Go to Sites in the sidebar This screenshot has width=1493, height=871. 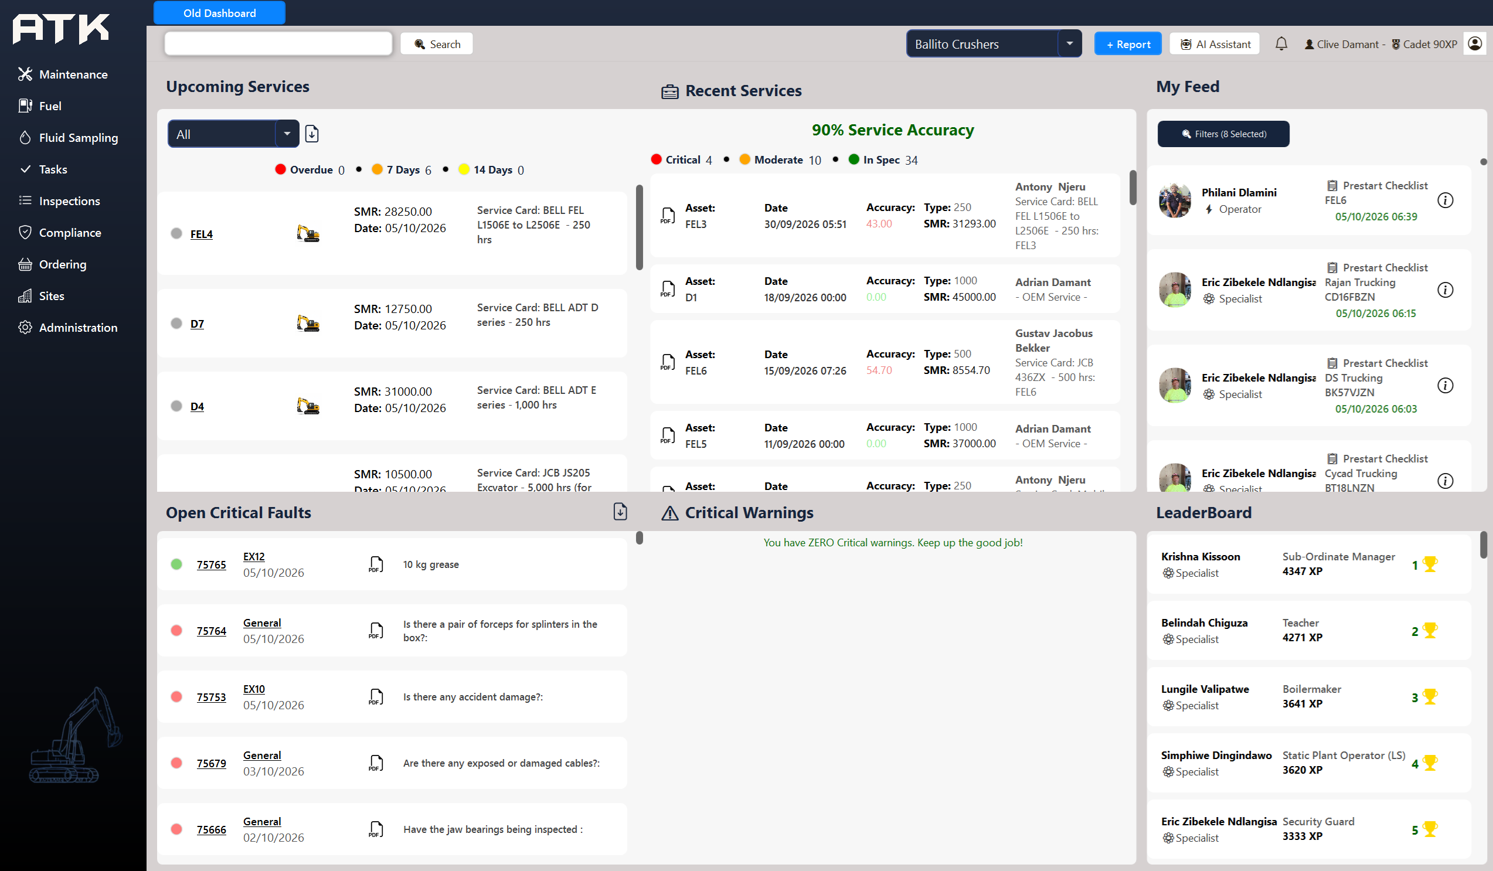[x=41, y=295]
